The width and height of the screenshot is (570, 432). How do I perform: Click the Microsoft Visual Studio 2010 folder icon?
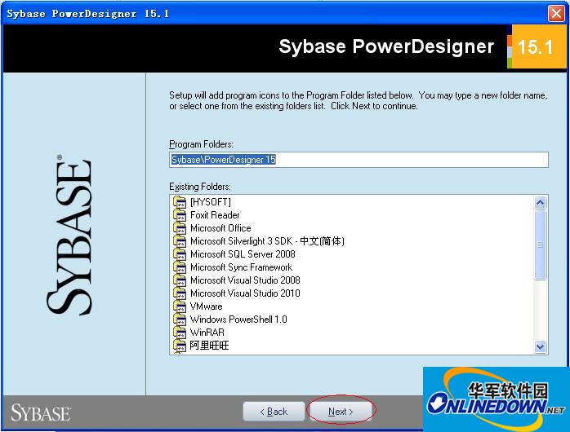point(180,293)
